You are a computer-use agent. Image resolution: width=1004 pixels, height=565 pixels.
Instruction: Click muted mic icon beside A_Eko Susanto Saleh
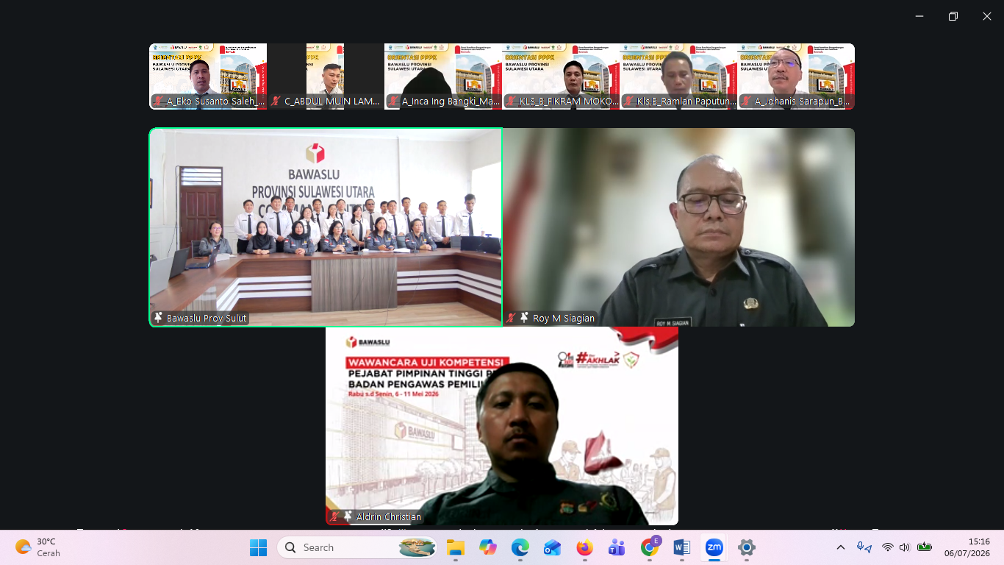tap(158, 102)
